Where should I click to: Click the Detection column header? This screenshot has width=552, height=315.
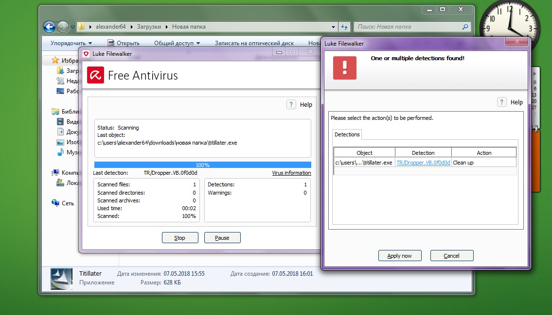(x=423, y=153)
